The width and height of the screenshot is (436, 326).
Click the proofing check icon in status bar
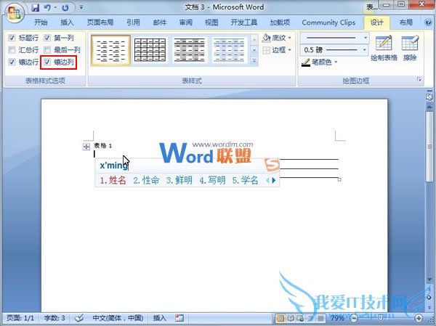tap(79, 318)
